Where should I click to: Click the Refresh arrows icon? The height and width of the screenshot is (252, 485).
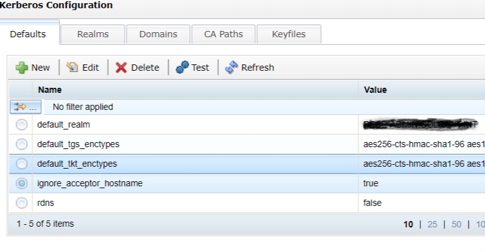(x=231, y=67)
